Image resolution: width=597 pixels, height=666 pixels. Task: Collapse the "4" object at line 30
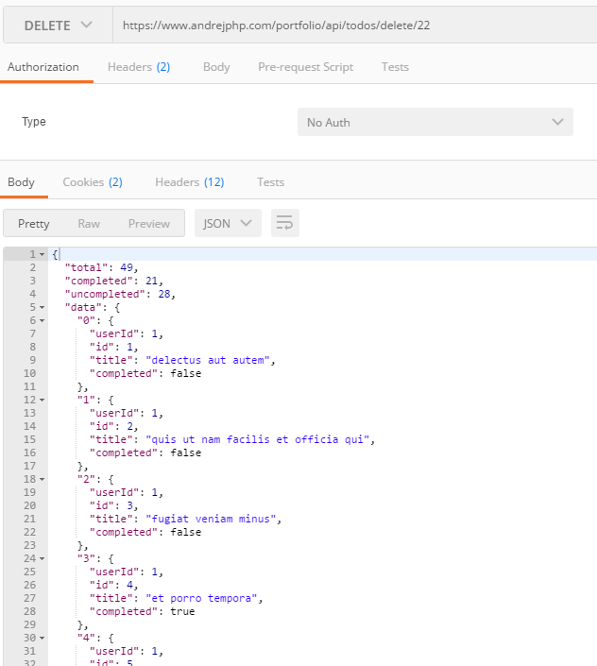(43, 638)
